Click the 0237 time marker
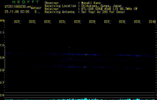157x100 pixels. 107,21
